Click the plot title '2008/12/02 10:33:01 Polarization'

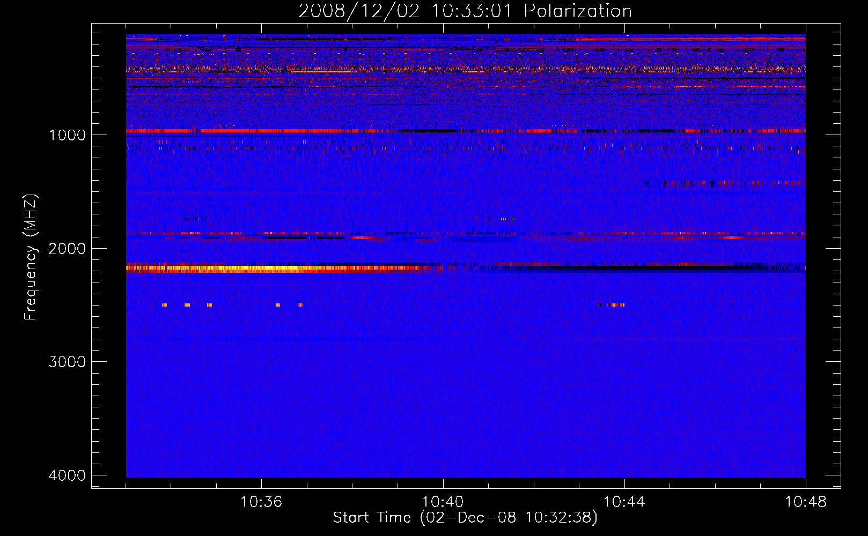tap(465, 11)
